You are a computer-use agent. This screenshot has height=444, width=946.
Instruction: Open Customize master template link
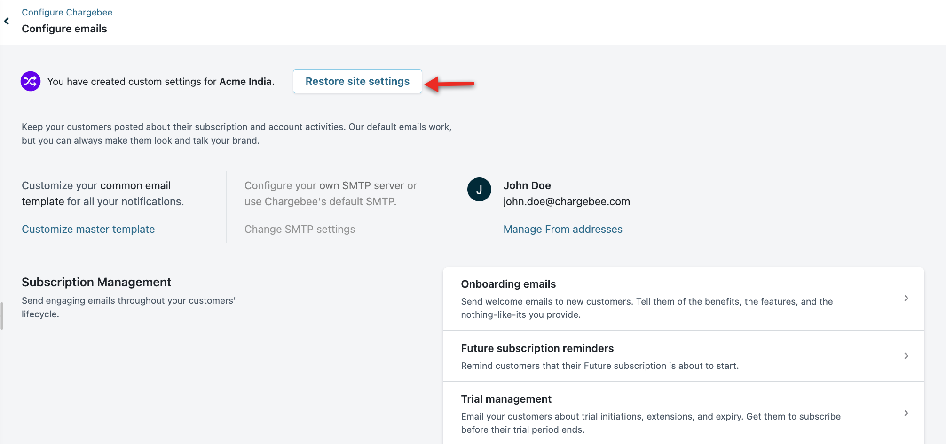(x=88, y=229)
